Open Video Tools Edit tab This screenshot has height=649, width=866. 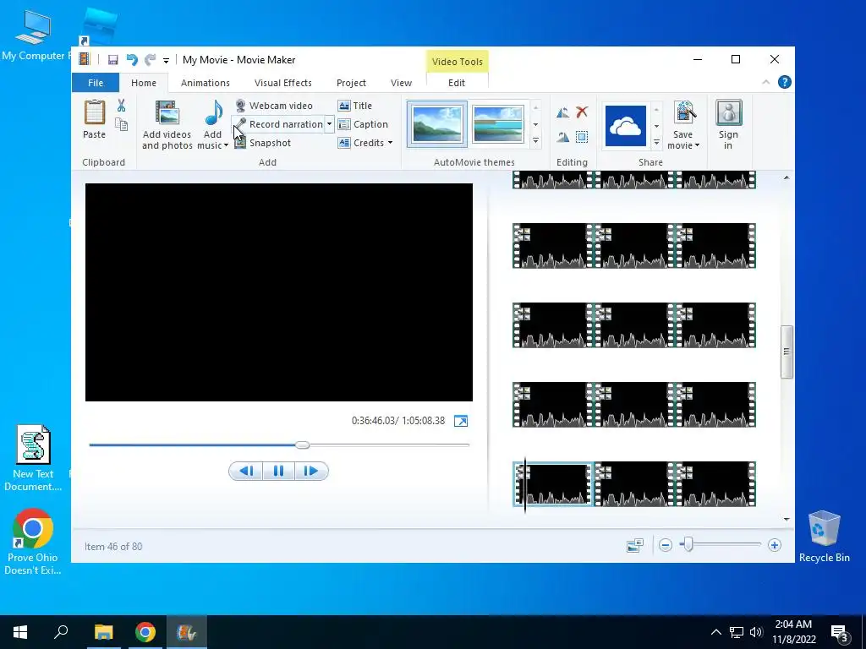(x=456, y=83)
